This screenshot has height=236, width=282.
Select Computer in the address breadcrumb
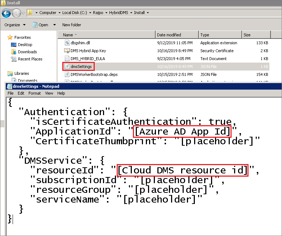[48, 13]
